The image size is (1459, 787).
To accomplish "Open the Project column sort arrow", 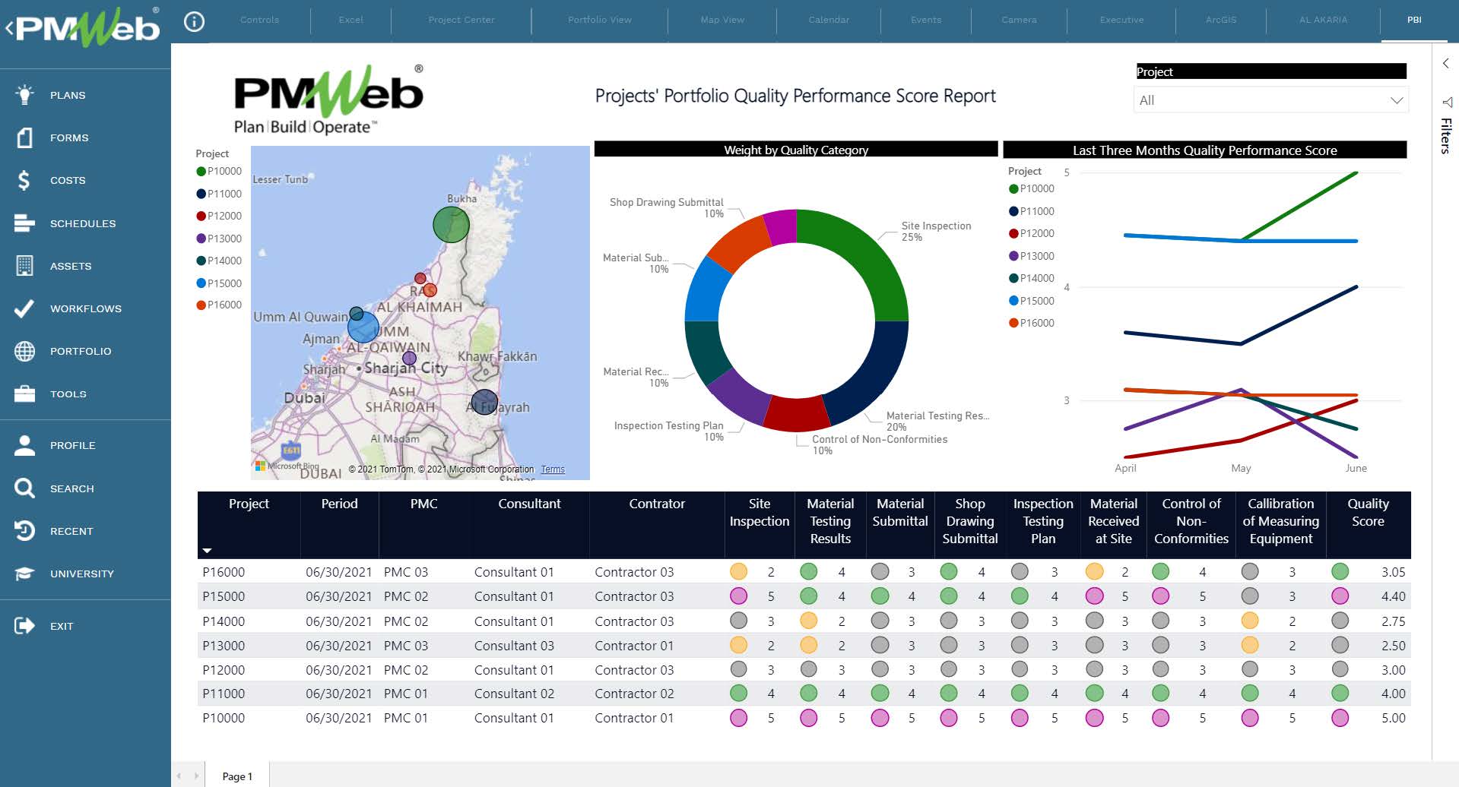I will [206, 549].
